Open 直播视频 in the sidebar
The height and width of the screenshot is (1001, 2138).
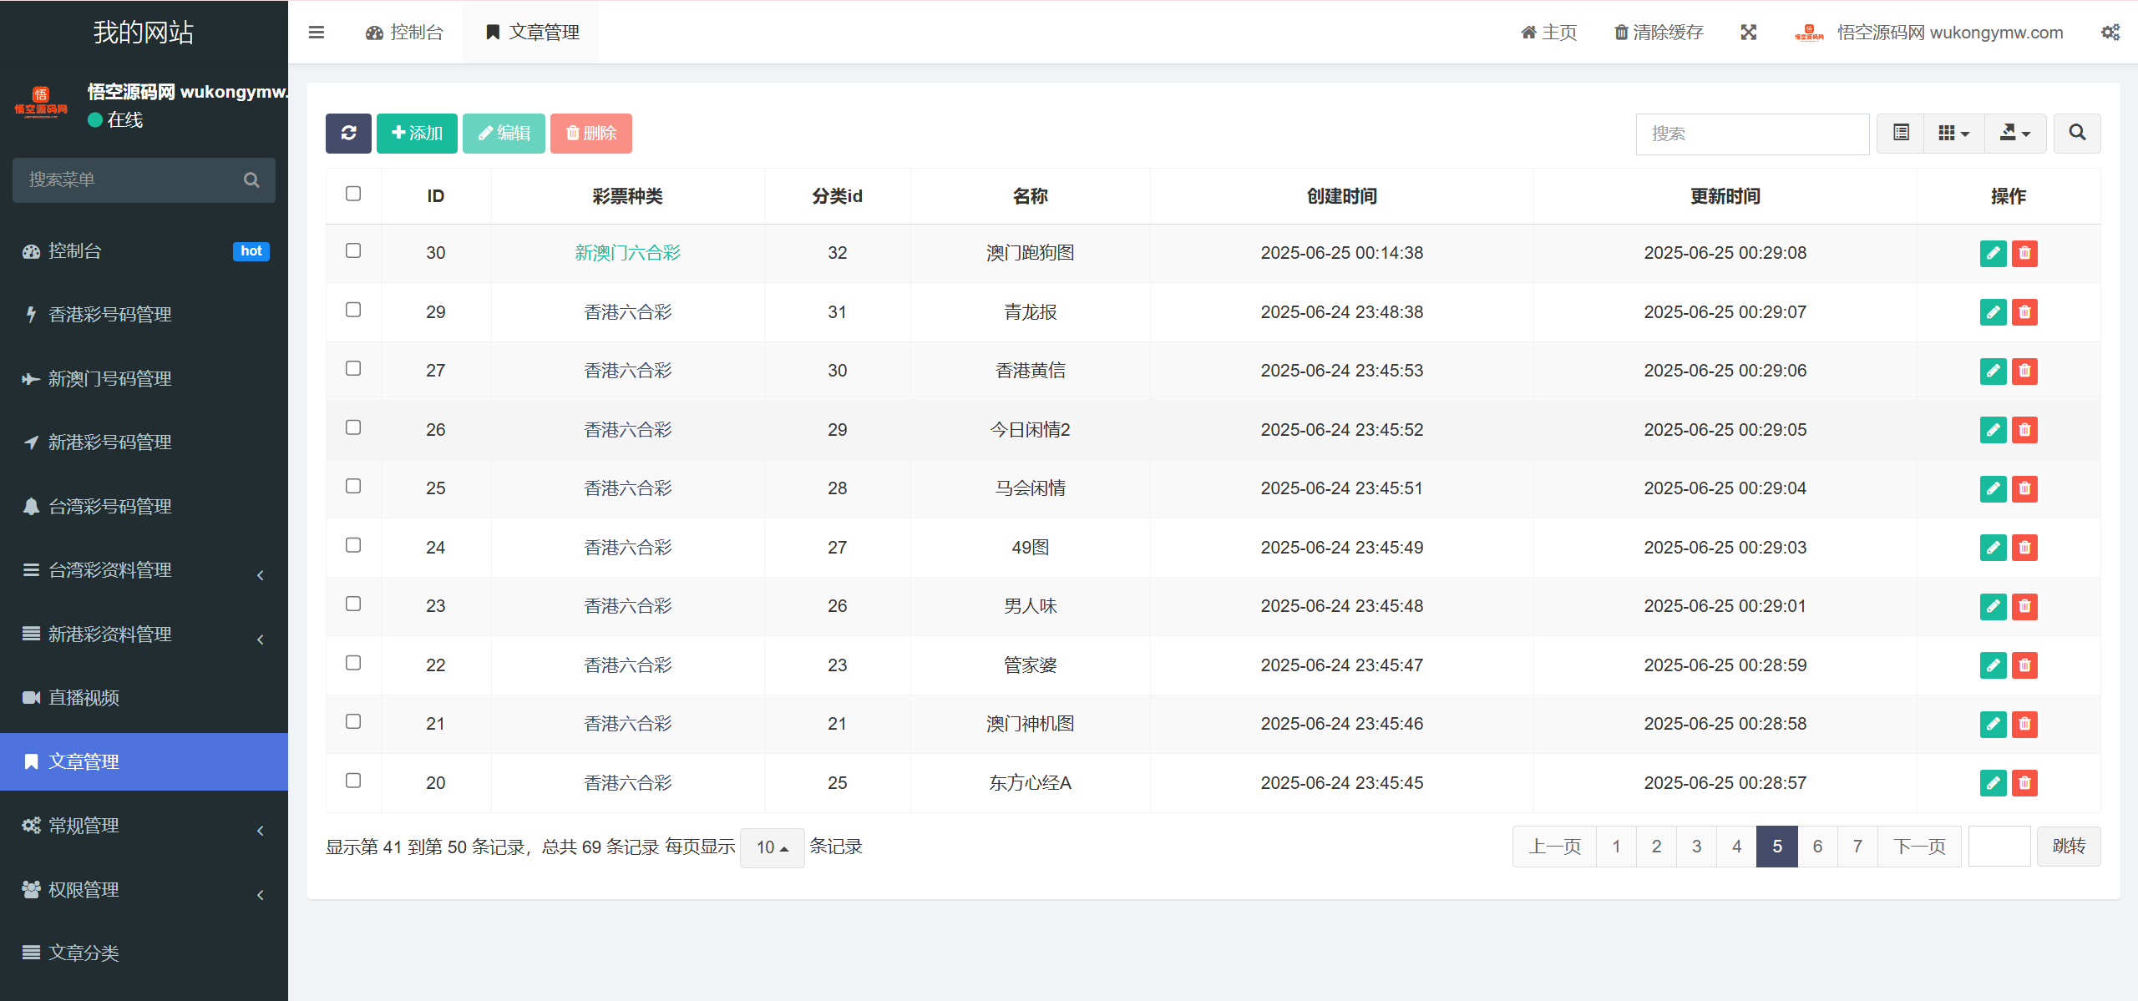point(144,698)
